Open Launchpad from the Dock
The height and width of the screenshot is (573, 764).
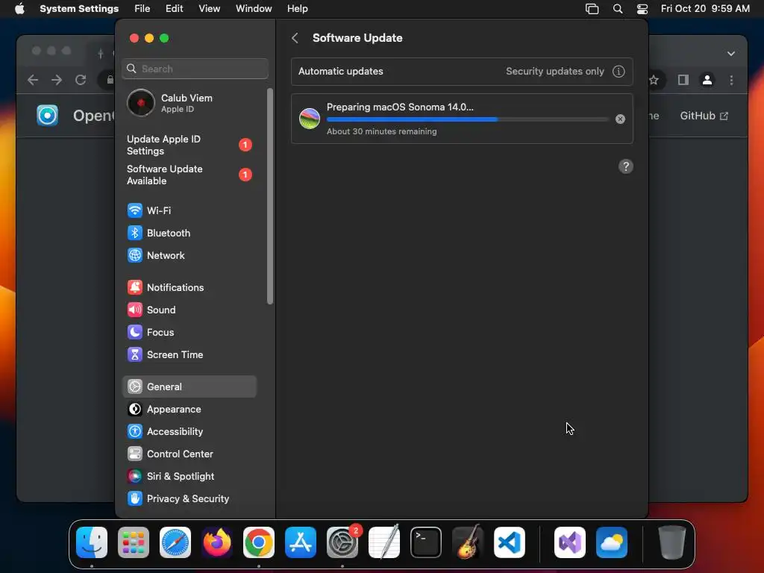(x=134, y=542)
